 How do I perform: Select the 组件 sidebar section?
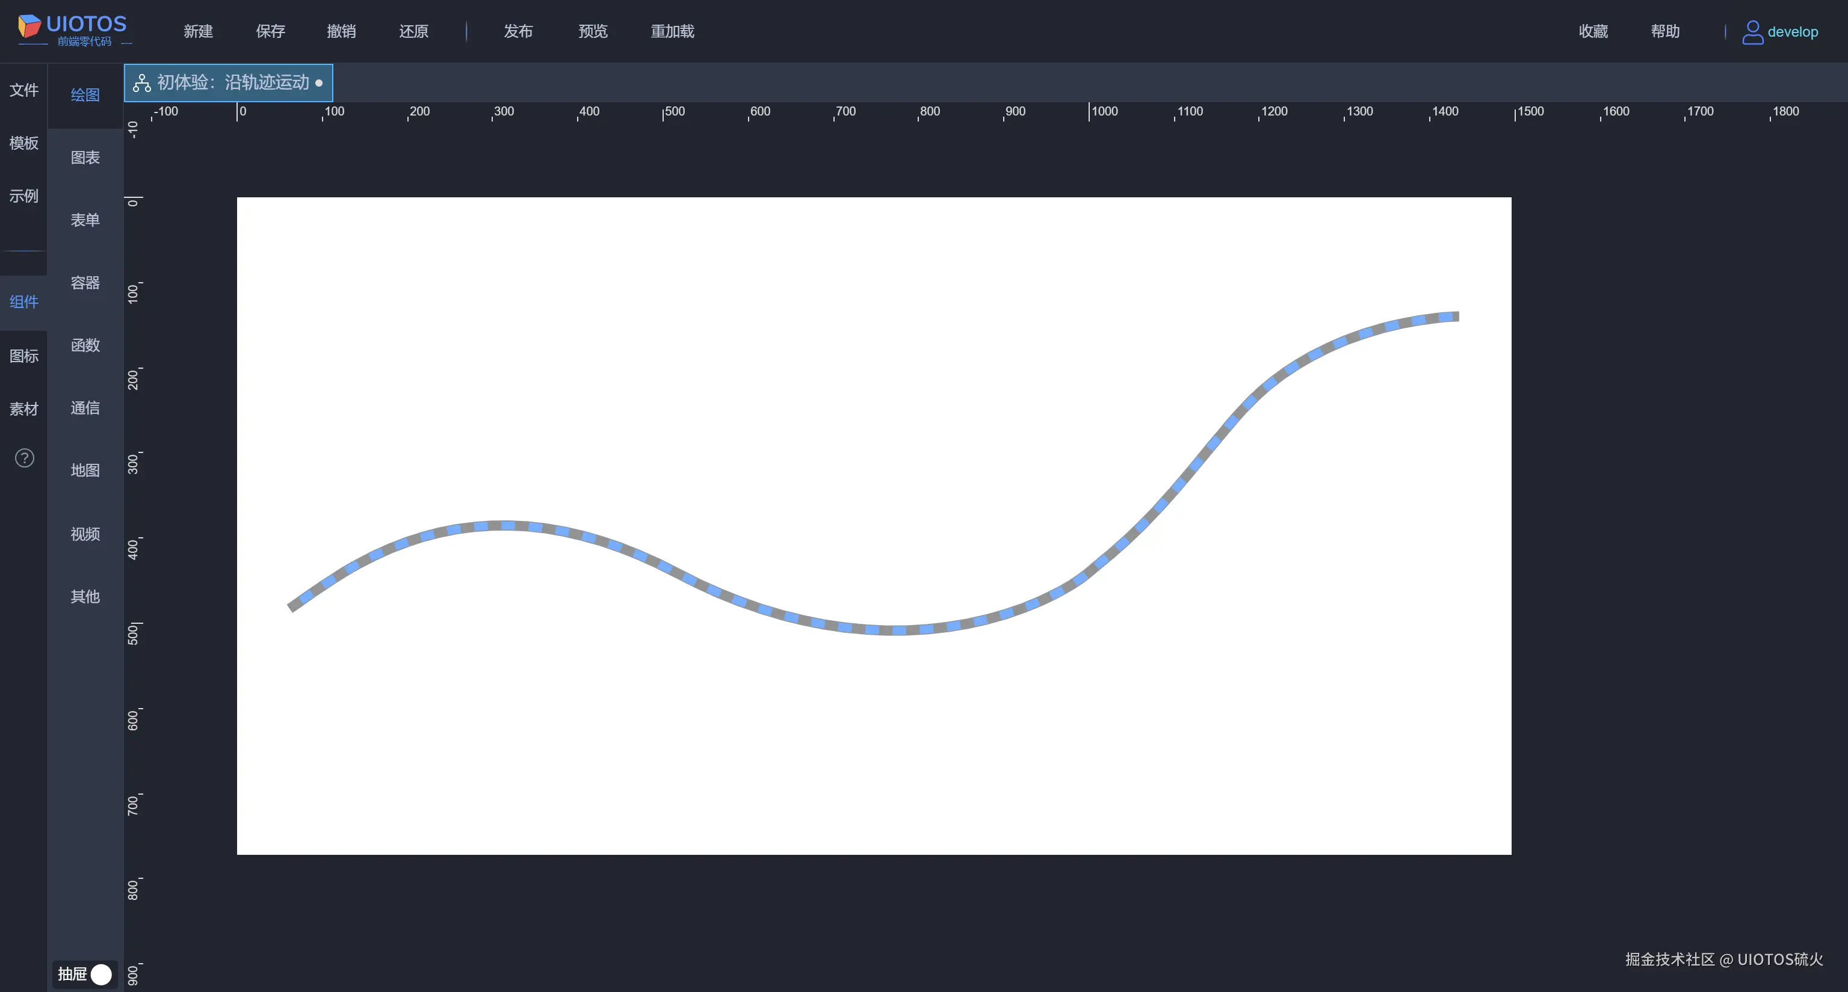(23, 302)
